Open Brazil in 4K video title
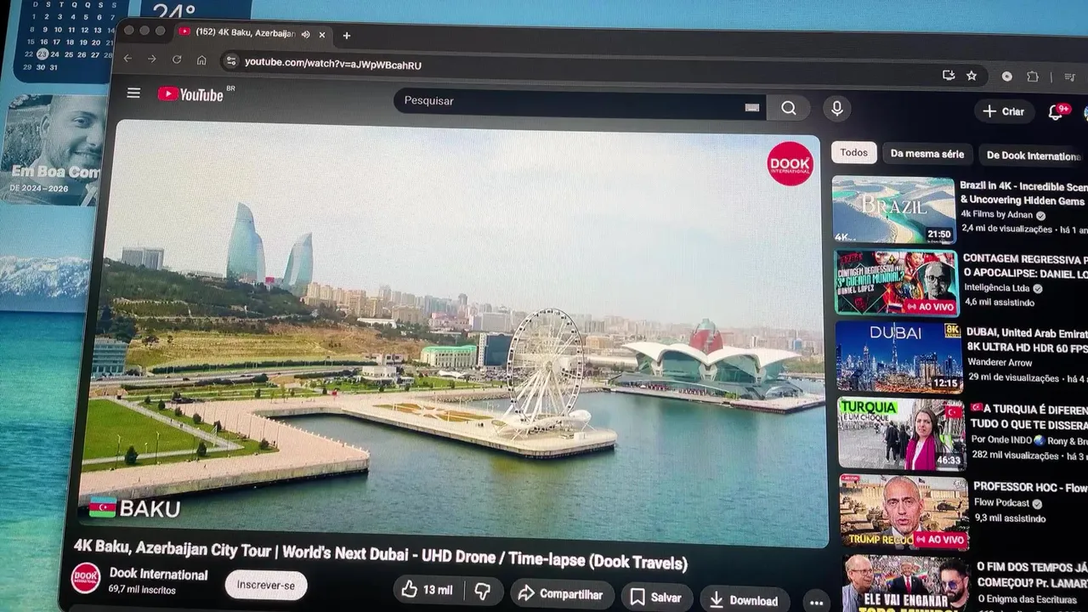Image resolution: width=1088 pixels, height=612 pixels. (1023, 194)
